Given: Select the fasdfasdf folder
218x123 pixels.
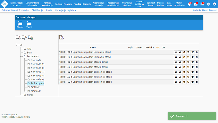Looking at the screenshot, I should [34, 91].
